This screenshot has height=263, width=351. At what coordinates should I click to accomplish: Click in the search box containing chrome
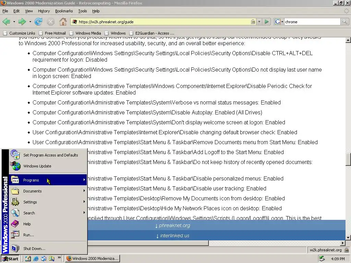point(312,22)
